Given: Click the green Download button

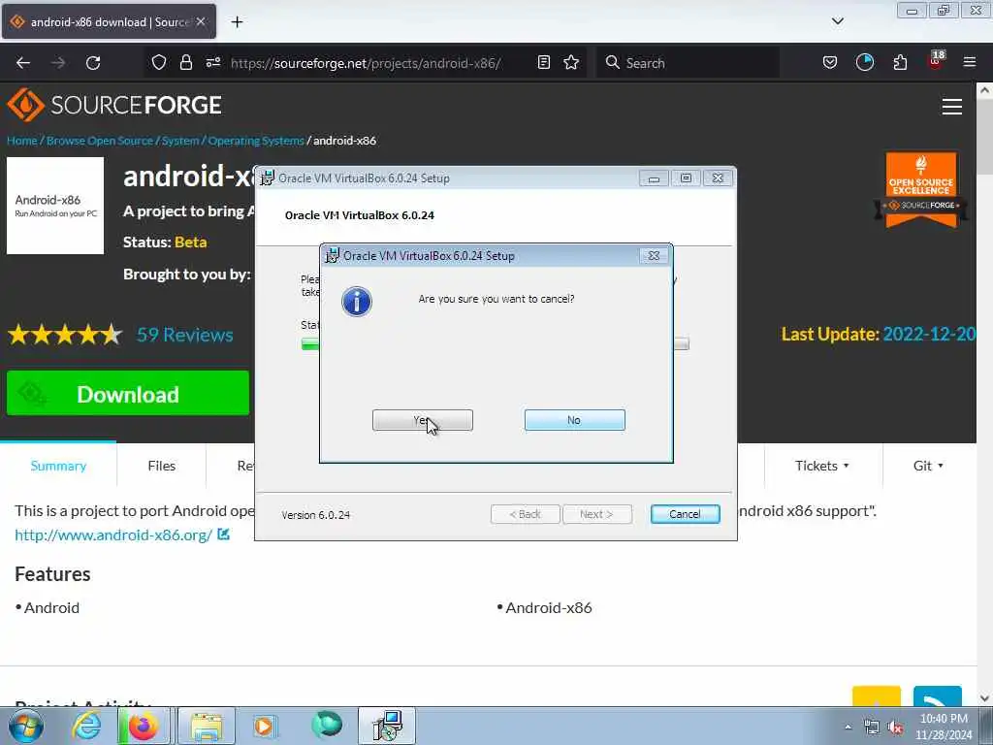Looking at the screenshot, I should [x=128, y=394].
